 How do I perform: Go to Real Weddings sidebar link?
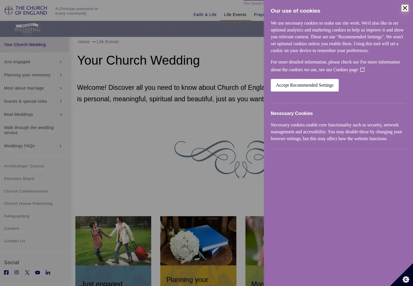(x=19, y=114)
